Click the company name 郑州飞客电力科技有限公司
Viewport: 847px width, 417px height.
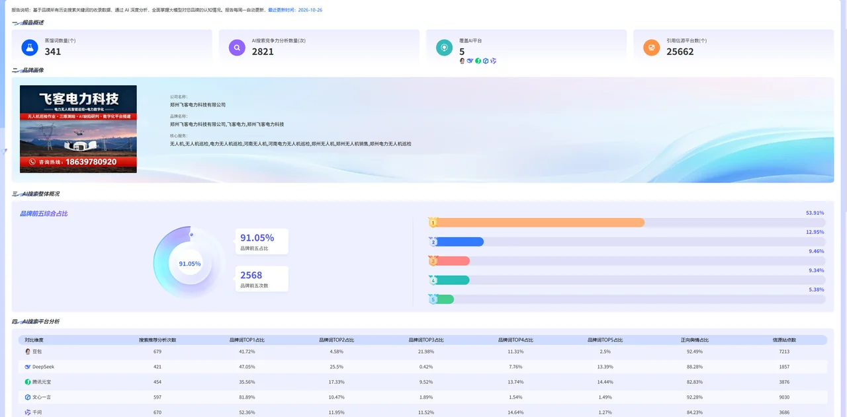(198, 104)
